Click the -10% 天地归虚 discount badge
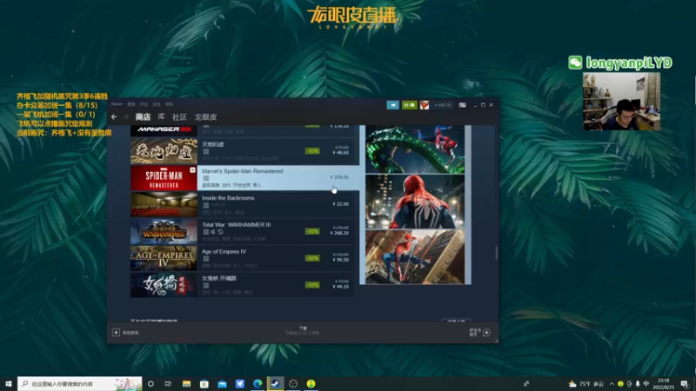The image size is (696, 391). click(x=312, y=151)
